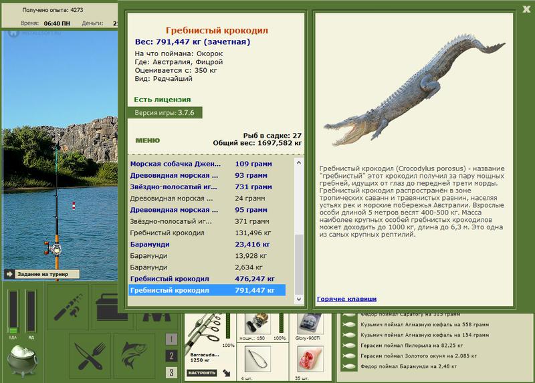Open the Горячие клавиши link
This screenshot has width=535, height=383.
coord(346,299)
